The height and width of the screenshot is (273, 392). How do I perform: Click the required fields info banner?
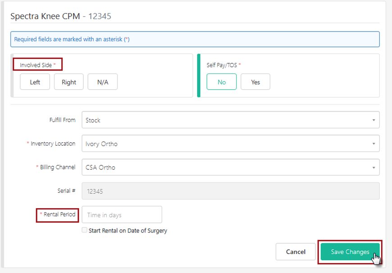195,39
